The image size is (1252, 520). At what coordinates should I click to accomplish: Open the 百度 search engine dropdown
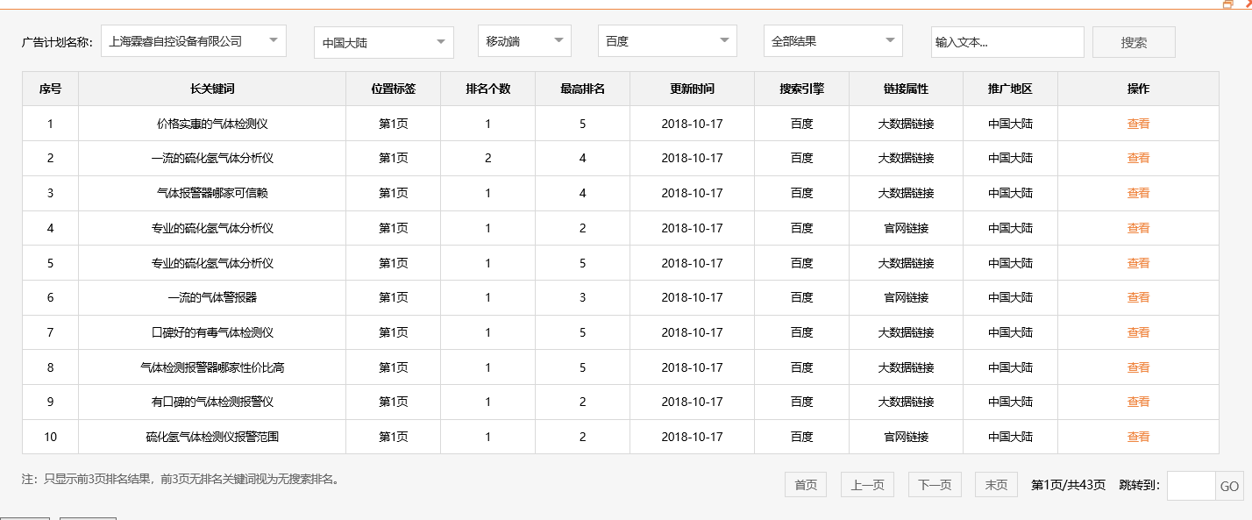point(666,40)
